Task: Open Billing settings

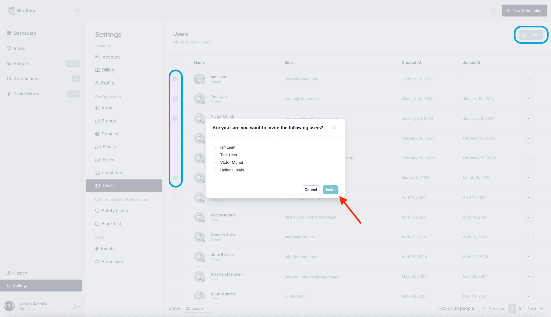Action: point(108,70)
